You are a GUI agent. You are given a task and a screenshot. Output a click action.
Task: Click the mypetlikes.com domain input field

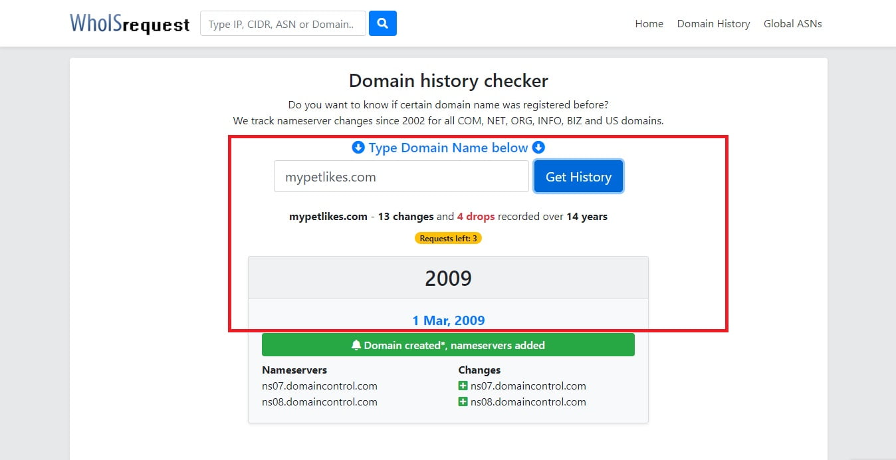coord(401,177)
